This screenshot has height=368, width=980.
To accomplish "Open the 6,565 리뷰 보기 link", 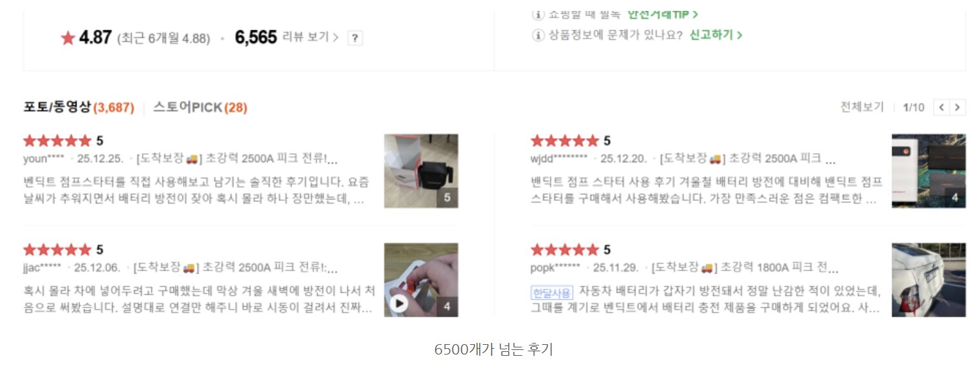I will [x=287, y=37].
